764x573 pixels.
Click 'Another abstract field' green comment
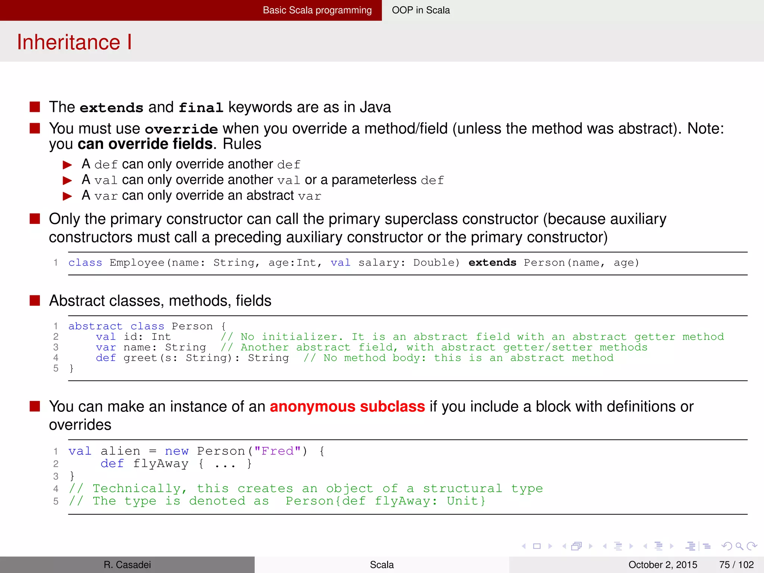pyautogui.click(x=434, y=347)
